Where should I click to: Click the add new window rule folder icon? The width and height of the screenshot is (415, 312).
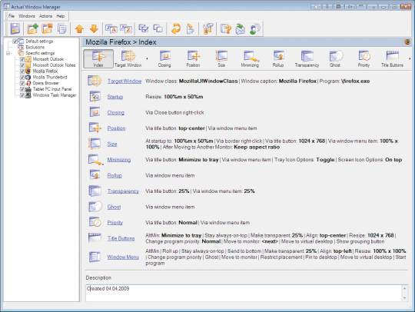point(32,28)
